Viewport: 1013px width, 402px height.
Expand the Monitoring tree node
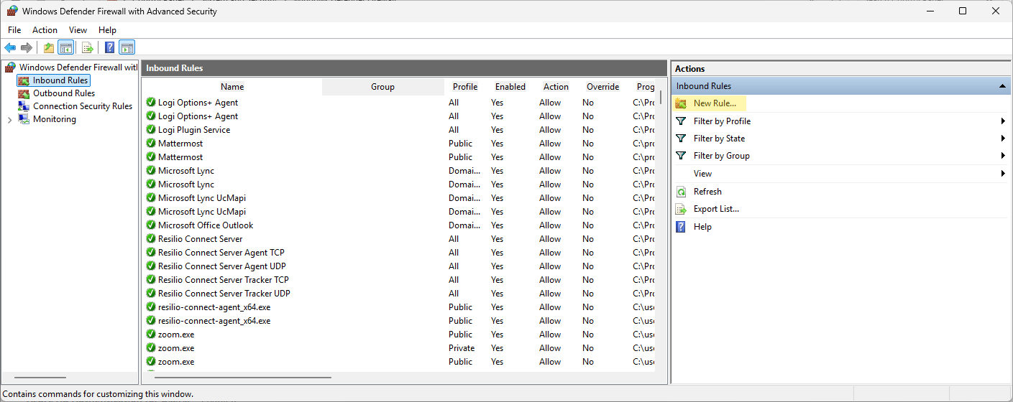click(x=9, y=120)
